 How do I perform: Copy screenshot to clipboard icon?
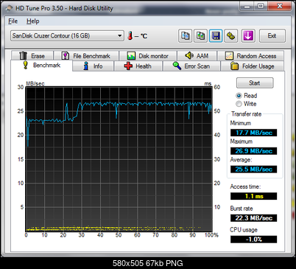point(200,36)
